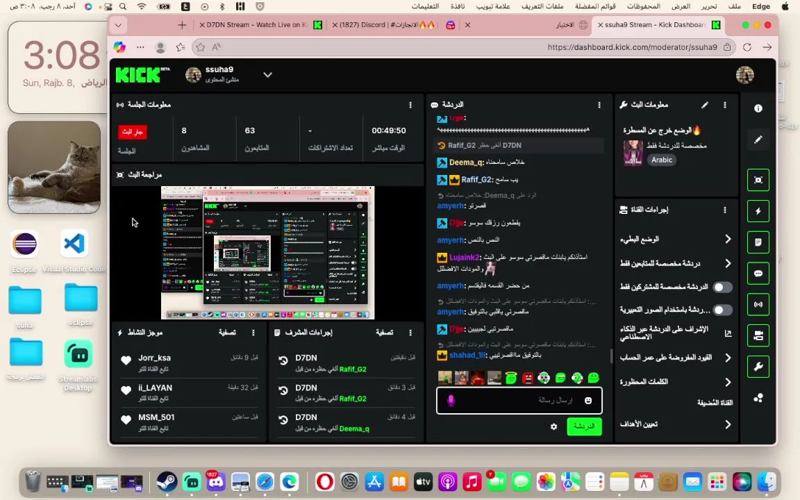Click the إرسال رسالة message input field
The image size is (800, 500).
click(x=519, y=401)
